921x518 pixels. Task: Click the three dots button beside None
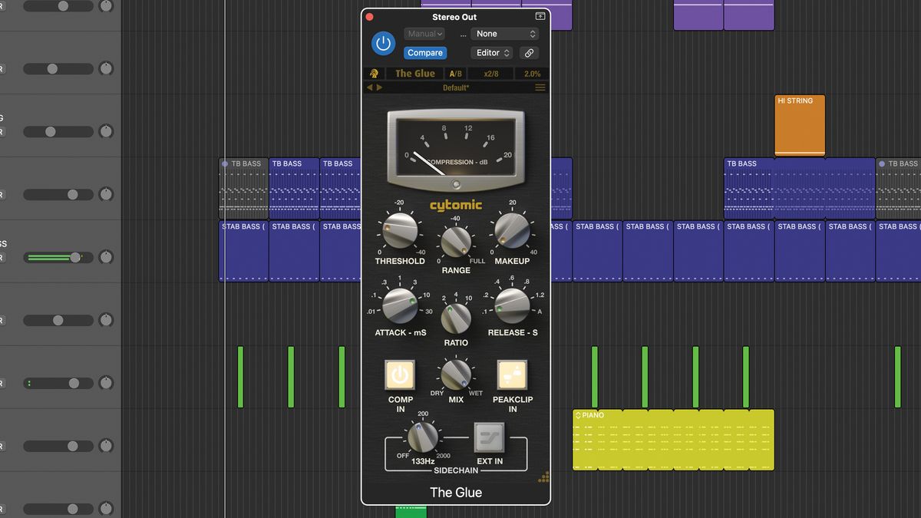coord(464,35)
